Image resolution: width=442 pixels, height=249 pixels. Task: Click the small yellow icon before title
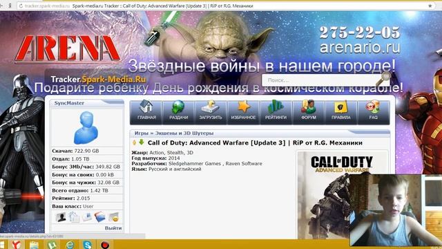[134, 143]
